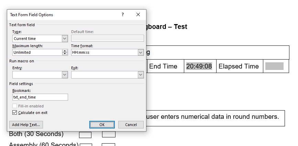This screenshot has width=298, height=146.
Task: Confirm the dialog with OK
Action: pyautogui.click(x=102, y=125)
